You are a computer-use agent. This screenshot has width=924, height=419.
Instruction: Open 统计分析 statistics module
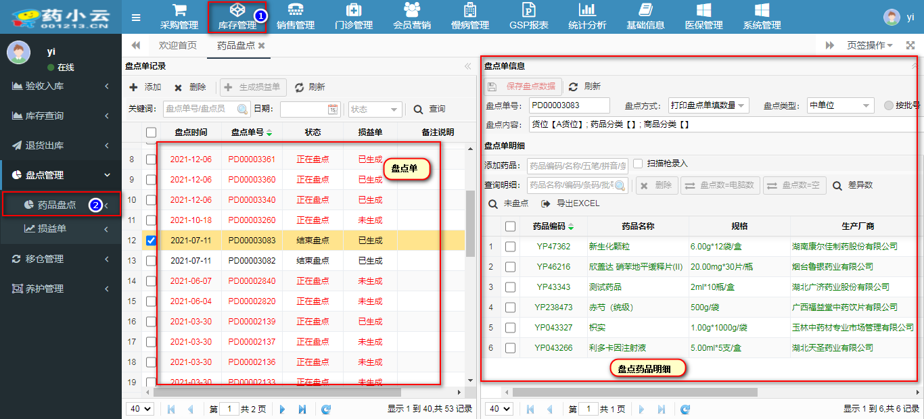pos(587,17)
